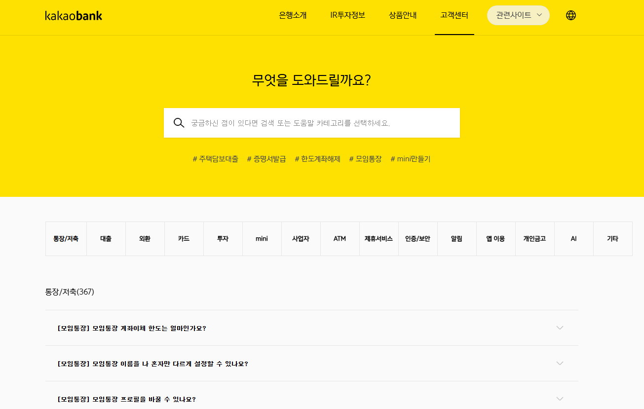
Task: Select the 기타 category tab
Action: (x=613, y=239)
